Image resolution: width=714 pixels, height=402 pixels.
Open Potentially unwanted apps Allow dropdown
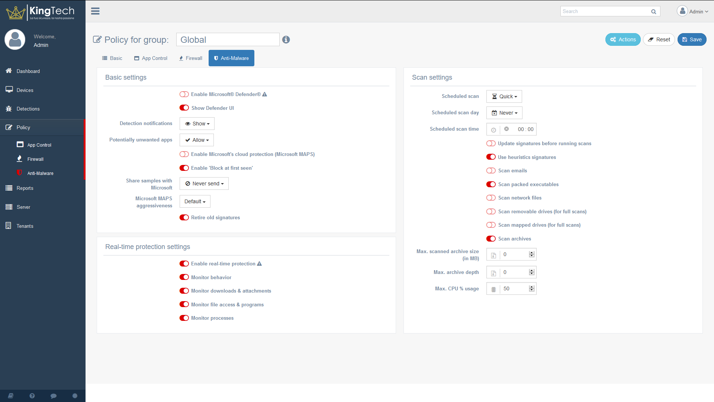click(x=197, y=140)
